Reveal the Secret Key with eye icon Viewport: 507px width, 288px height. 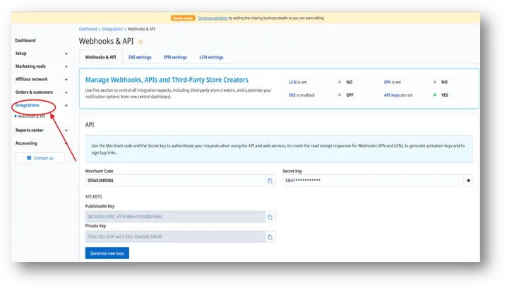click(x=468, y=181)
